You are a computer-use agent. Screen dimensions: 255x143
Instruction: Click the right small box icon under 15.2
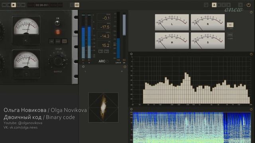point(106,51)
